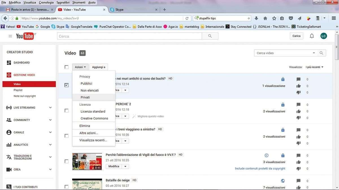This screenshot has height=190, width=339.
Task: Click the thumbs-up icon for PERCHE' 2 video
Action: coord(299,111)
